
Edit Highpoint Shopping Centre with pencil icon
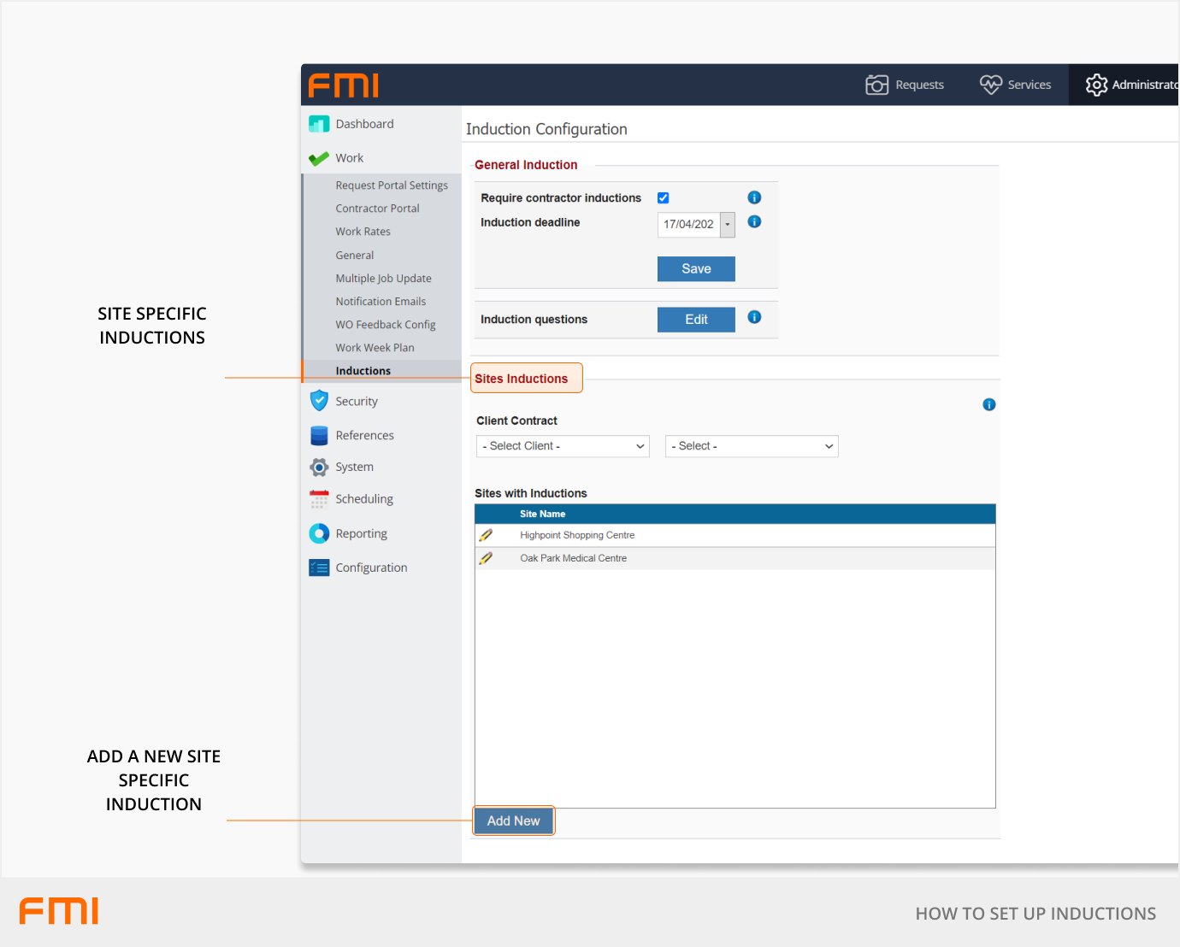(x=486, y=535)
